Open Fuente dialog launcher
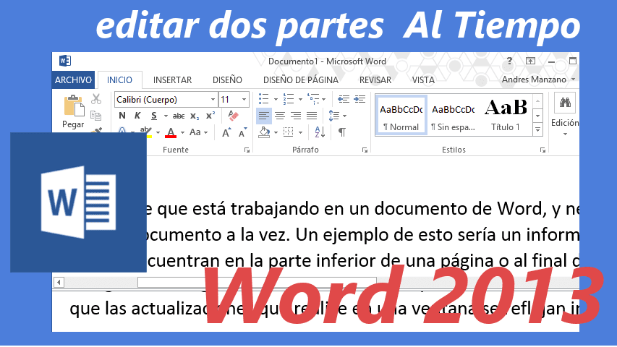The image size is (617, 347). coord(247,150)
